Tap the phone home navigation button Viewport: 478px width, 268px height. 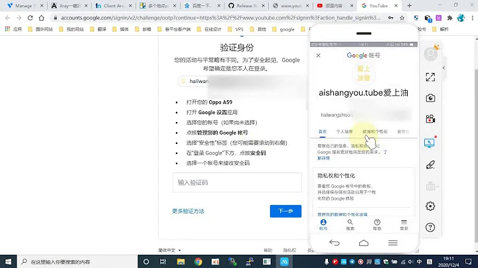coord(364,243)
